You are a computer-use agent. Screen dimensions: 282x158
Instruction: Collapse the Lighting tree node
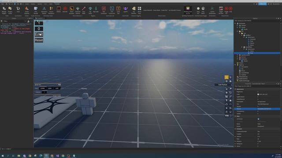pos(235,65)
